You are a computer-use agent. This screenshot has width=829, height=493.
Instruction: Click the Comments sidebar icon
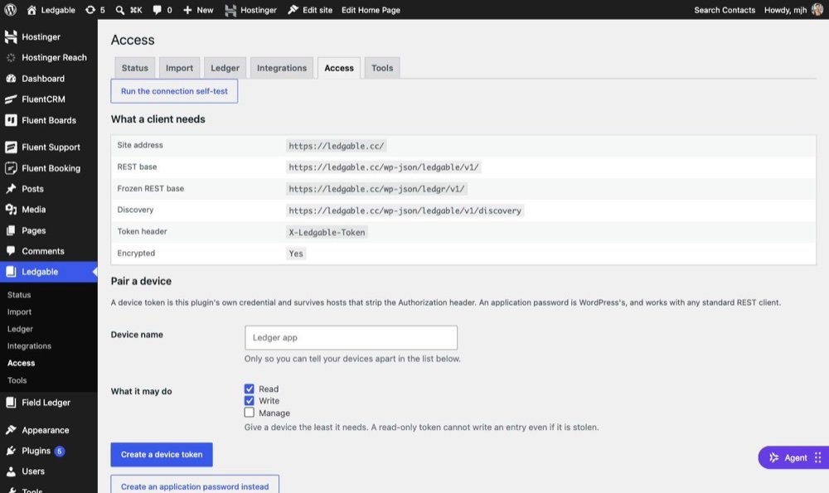click(11, 251)
